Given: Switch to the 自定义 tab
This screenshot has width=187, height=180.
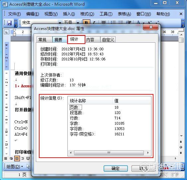Looking at the screenshot, I should pos(108,40).
